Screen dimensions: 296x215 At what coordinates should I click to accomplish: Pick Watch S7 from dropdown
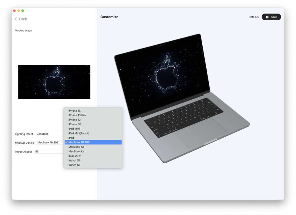(x=75, y=160)
